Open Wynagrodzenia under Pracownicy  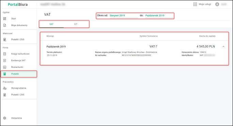[x=19, y=88]
